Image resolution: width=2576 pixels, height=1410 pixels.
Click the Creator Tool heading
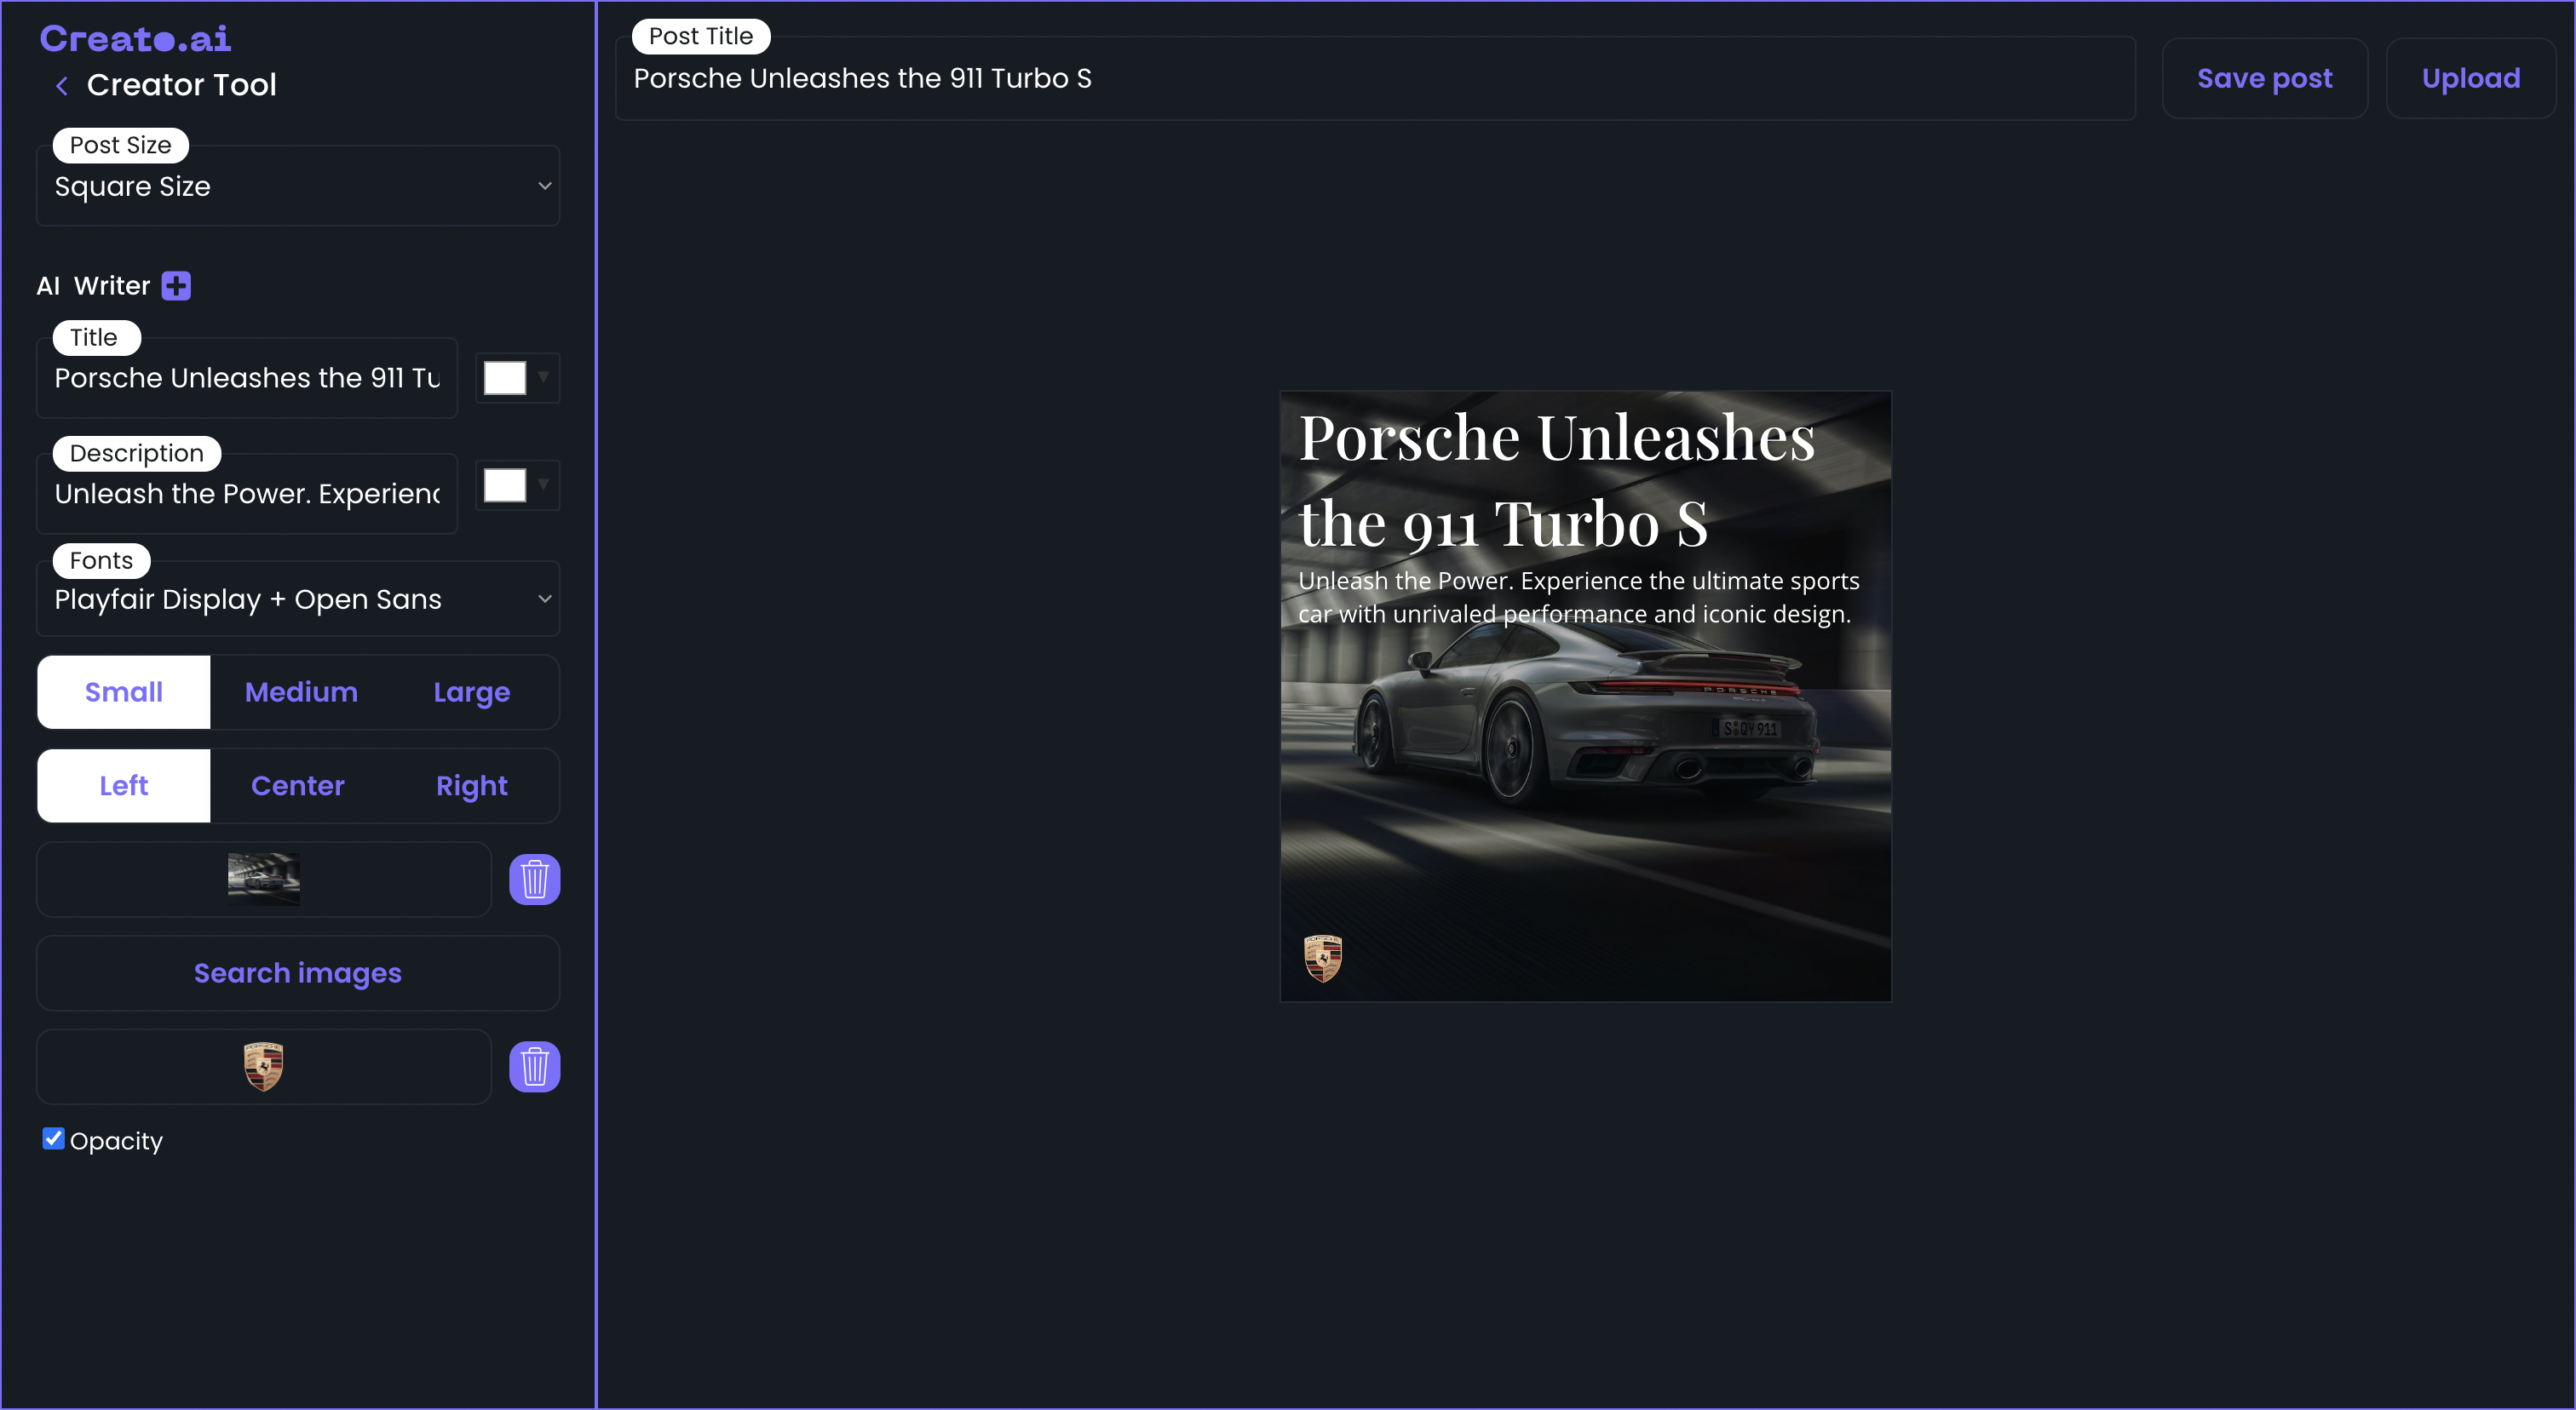[x=181, y=85]
